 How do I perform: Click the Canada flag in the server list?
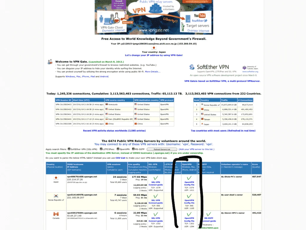click(56, 214)
